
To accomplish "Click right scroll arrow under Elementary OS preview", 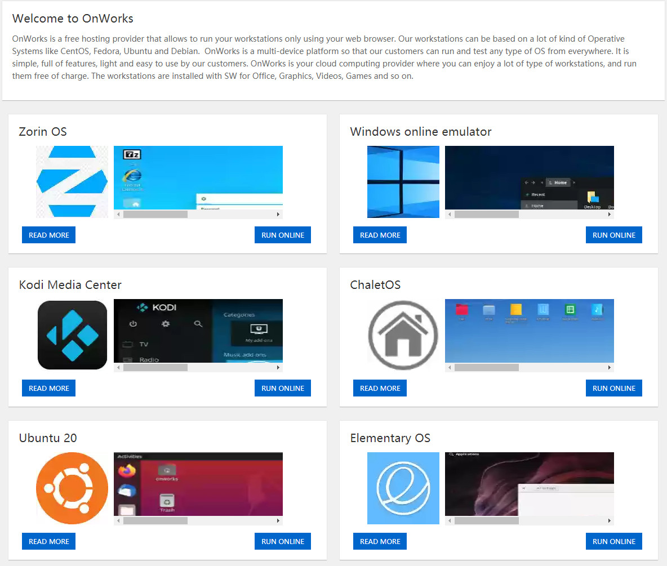I will click(609, 520).
